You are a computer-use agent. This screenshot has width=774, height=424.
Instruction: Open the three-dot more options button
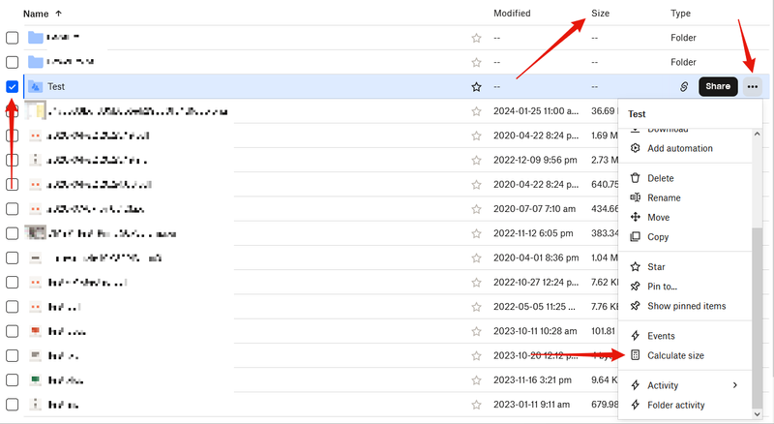(753, 86)
